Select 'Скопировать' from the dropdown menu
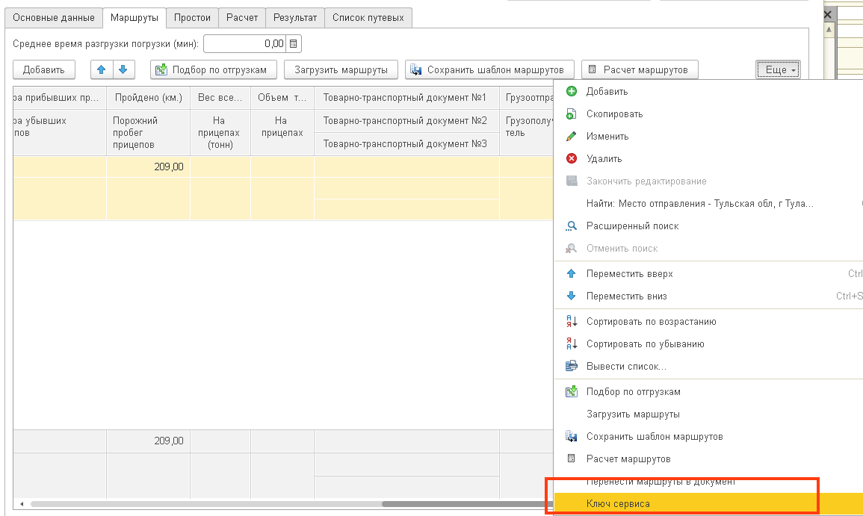 tap(614, 114)
